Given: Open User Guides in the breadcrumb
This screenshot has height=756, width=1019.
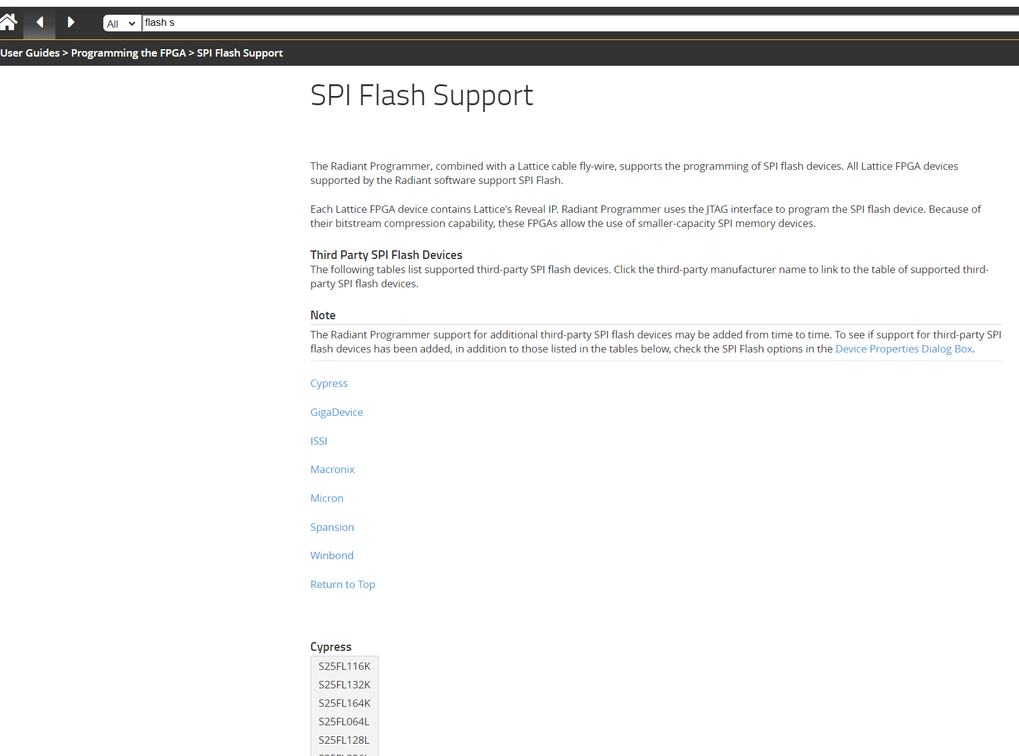Looking at the screenshot, I should pyautogui.click(x=30, y=53).
